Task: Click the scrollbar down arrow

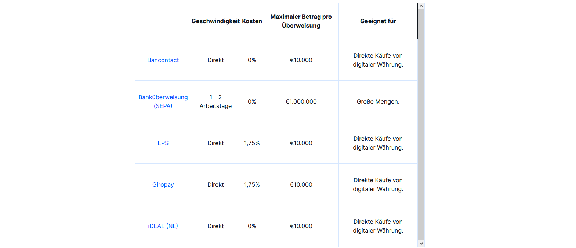Action: [x=421, y=244]
